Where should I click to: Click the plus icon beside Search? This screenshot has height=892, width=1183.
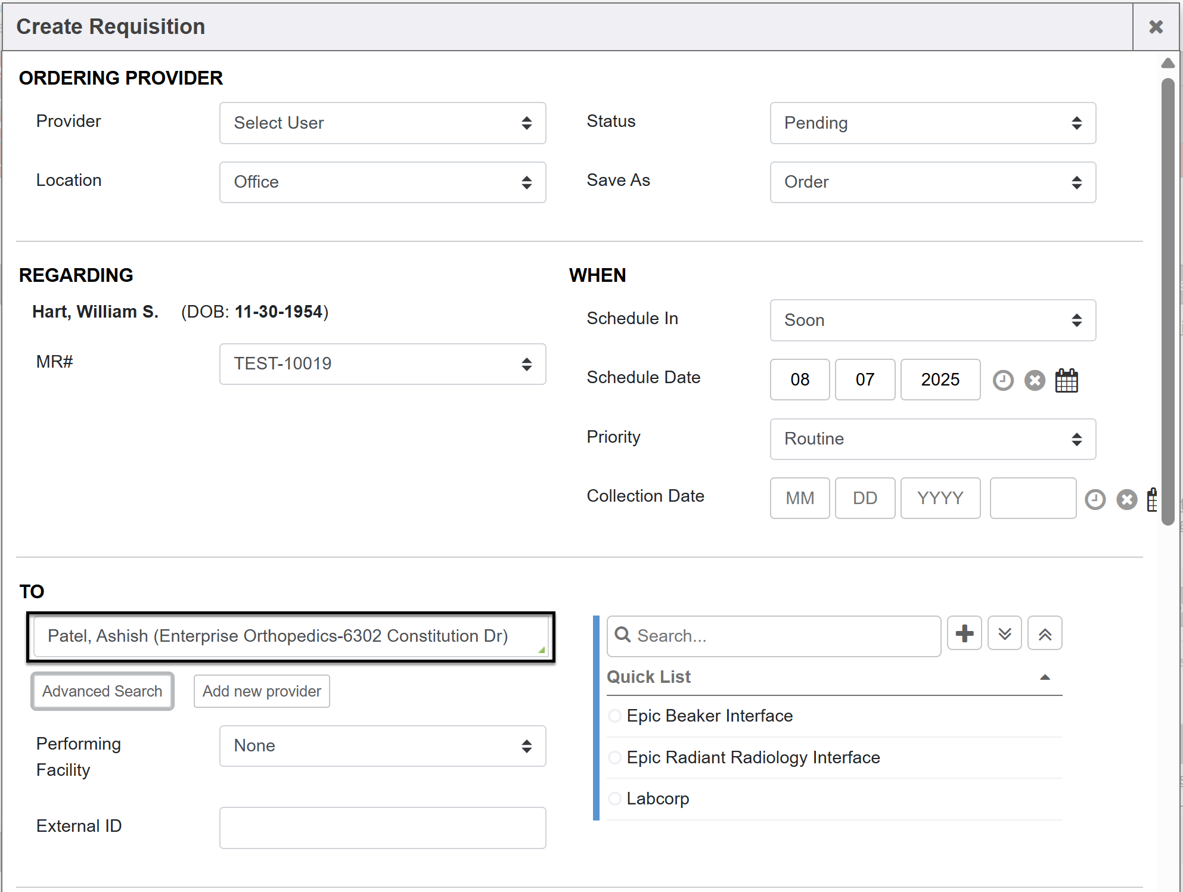[x=964, y=633]
